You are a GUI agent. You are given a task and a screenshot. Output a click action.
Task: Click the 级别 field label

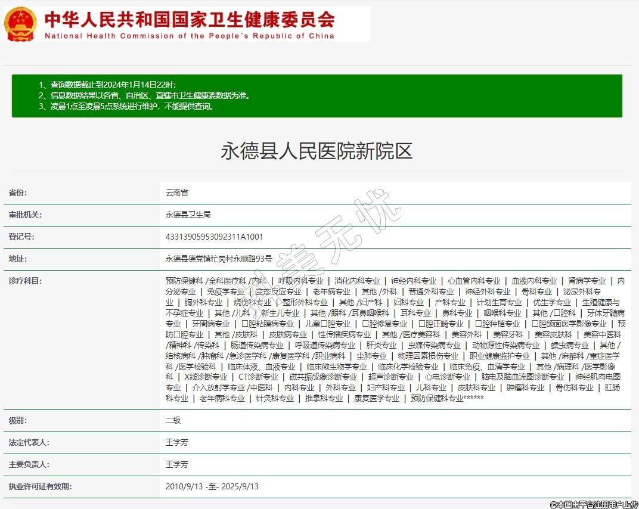17,420
